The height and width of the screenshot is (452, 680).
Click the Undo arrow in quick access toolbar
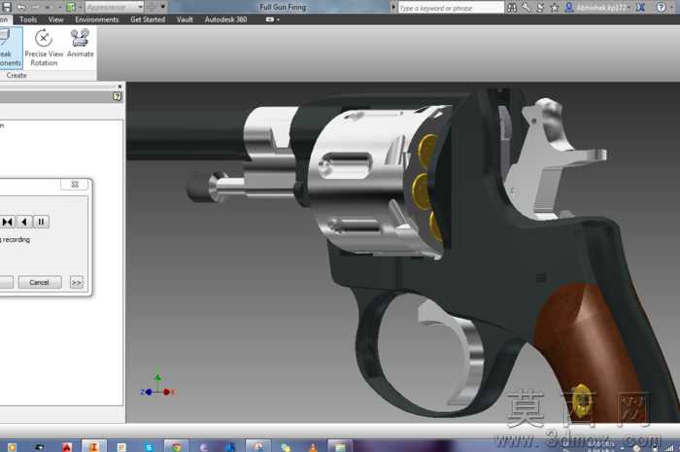click(20, 7)
